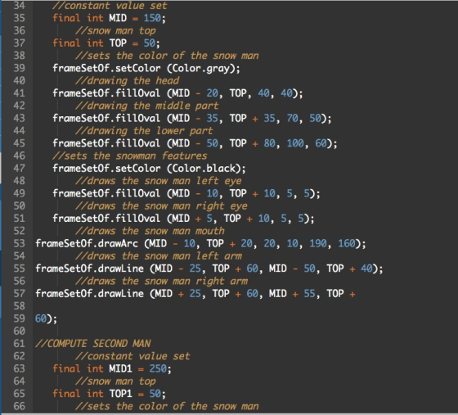Screen dimensions: 458x415
Task: Click line number 35 in gutter
Action: tap(20, 18)
